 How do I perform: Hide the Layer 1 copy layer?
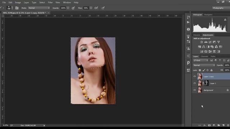[x=195, y=76]
